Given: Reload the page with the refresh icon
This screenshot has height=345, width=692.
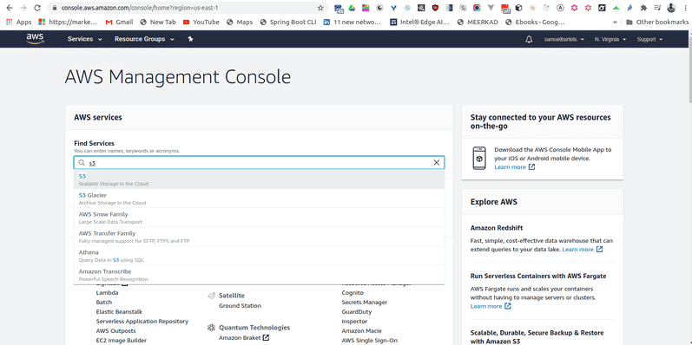Looking at the screenshot, I should pos(37,8).
